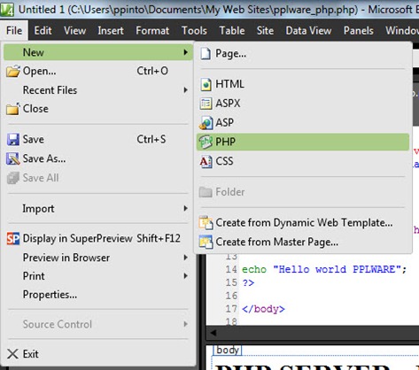The image size is (419, 370).
Task: Click the Save As icon
Action: click(13, 158)
